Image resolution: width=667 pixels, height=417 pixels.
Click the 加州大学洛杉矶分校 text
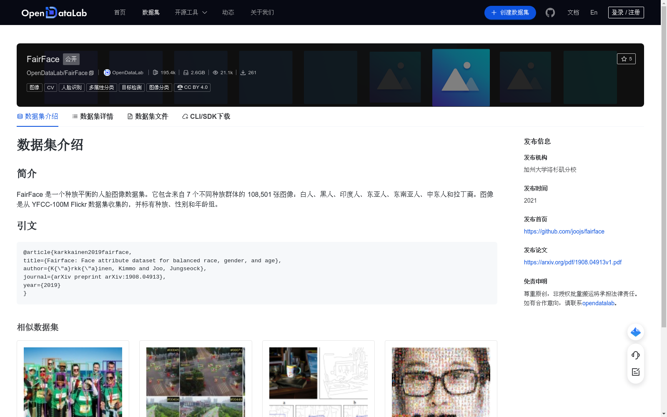[x=550, y=170]
